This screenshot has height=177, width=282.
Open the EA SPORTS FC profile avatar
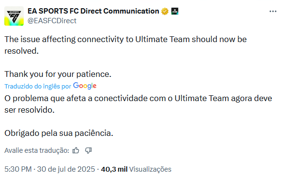click(x=14, y=16)
